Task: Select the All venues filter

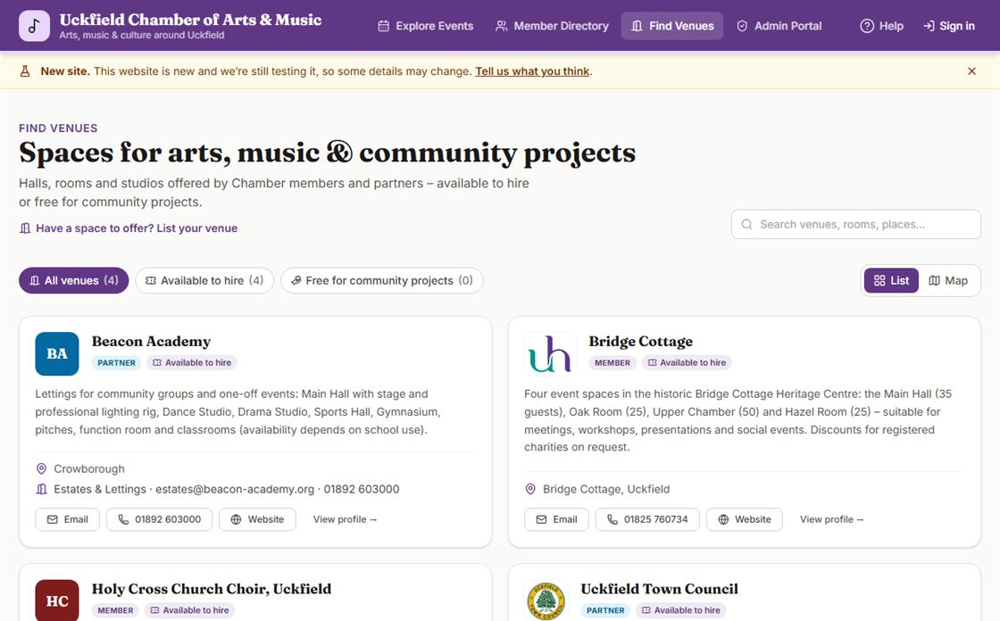Action: pyautogui.click(x=74, y=280)
